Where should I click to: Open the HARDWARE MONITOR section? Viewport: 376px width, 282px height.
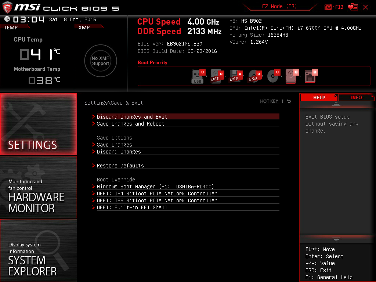point(39,187)
